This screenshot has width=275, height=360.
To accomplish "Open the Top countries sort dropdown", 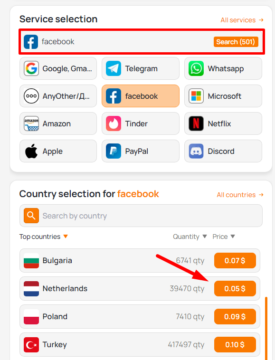I will click(x=43, y=237).
